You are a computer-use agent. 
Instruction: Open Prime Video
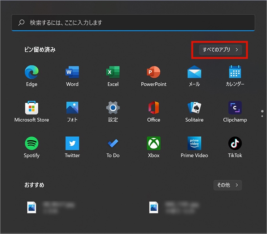(194, 147)
